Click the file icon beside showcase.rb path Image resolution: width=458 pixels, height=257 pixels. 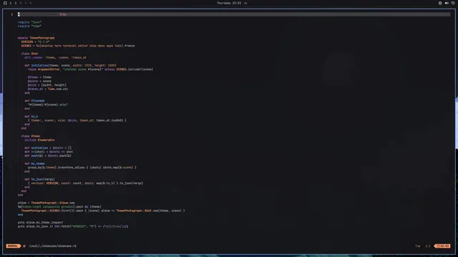tap(24, 246)
